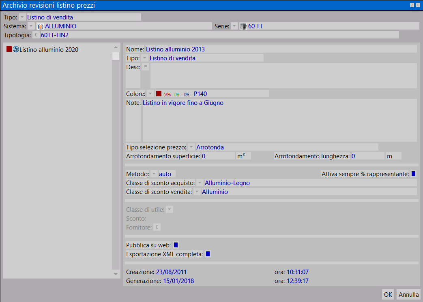Click the red 58% color value
Screen dimensions: 423x302
(x=167, y=94)
